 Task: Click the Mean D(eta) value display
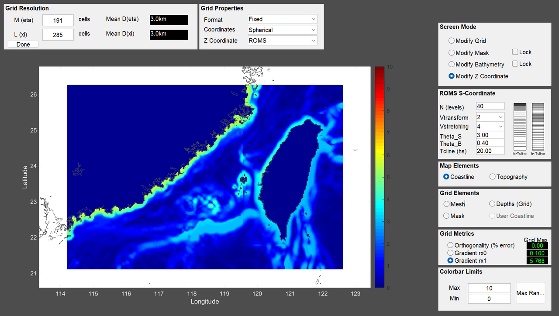pos(169,20)
